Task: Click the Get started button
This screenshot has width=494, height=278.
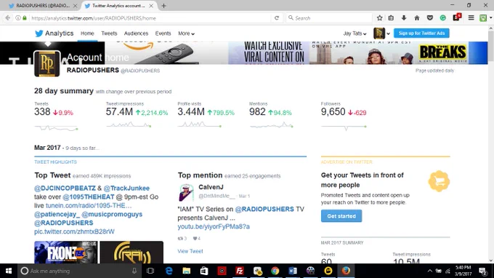Action: pos(341,216)
